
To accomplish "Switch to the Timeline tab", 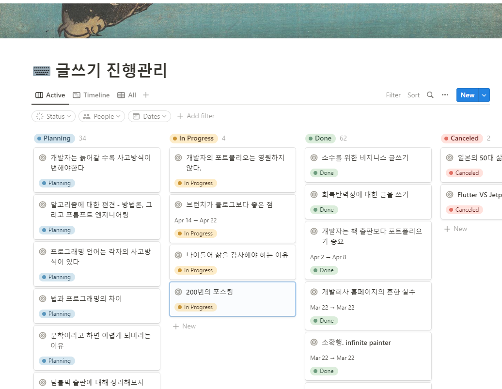I will pos(91,95).
